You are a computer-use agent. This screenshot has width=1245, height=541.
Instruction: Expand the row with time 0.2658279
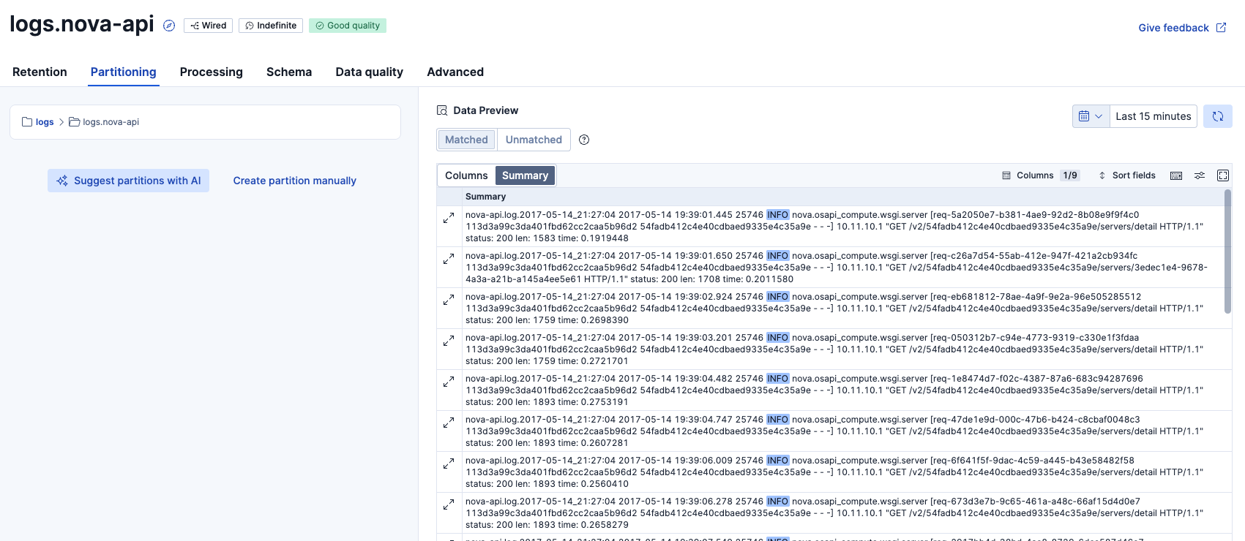[449, 504]
